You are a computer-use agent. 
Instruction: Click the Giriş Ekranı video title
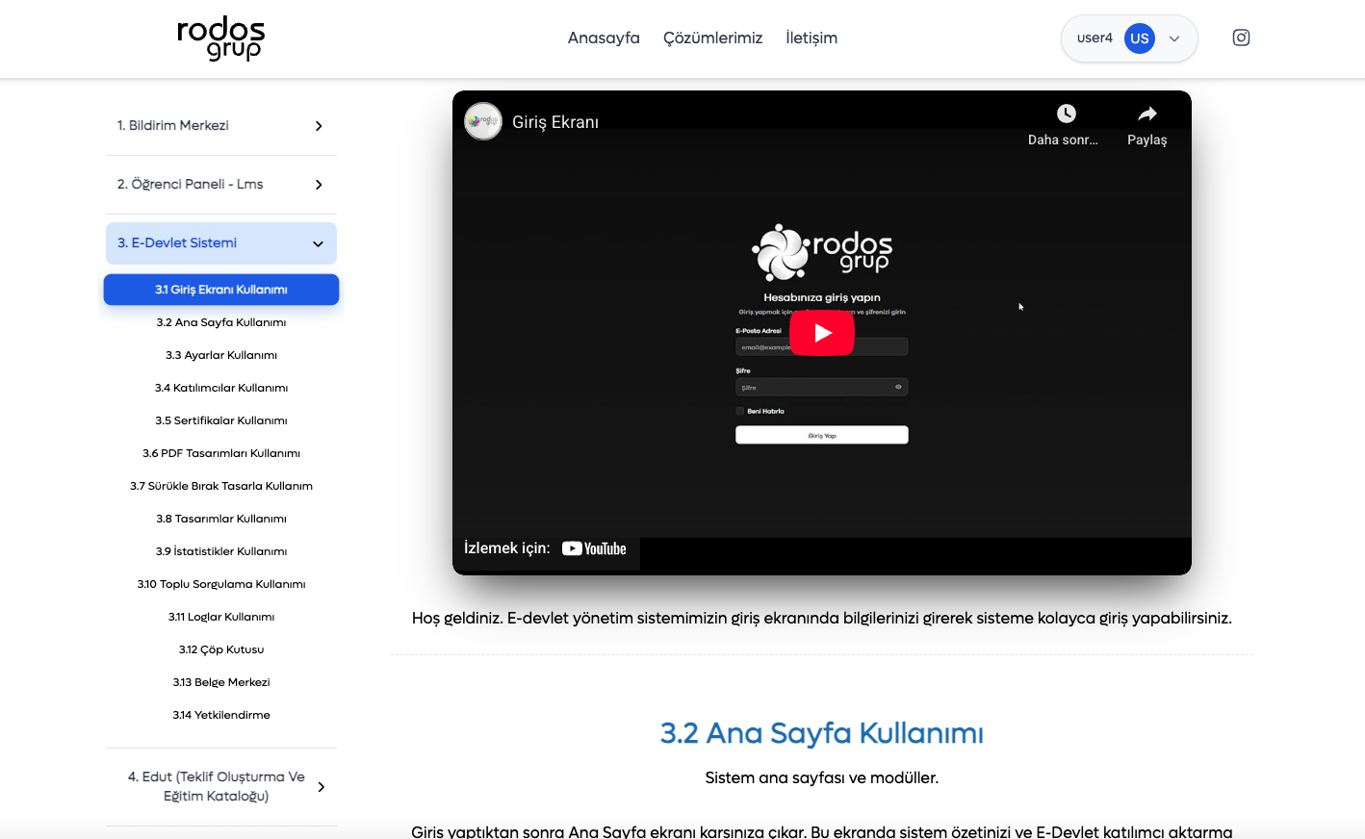tap(555, 122)
